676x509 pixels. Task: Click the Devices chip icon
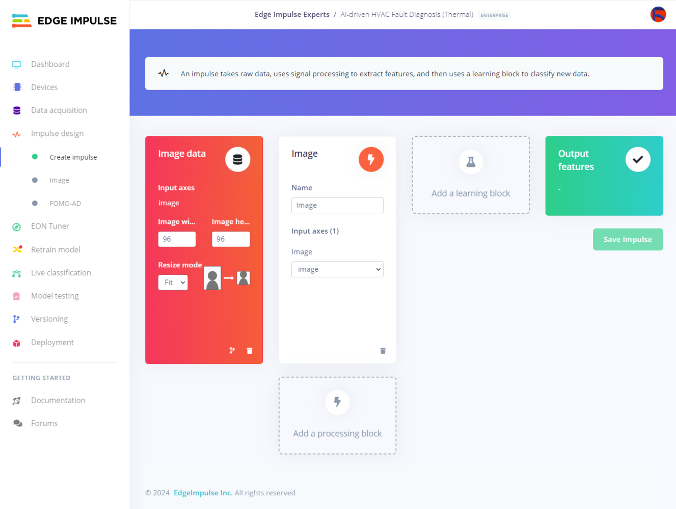tap(17, 88)
